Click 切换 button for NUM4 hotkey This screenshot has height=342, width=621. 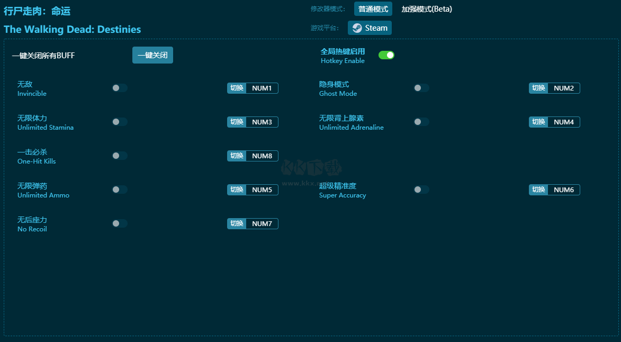click(x=538, y=122)
